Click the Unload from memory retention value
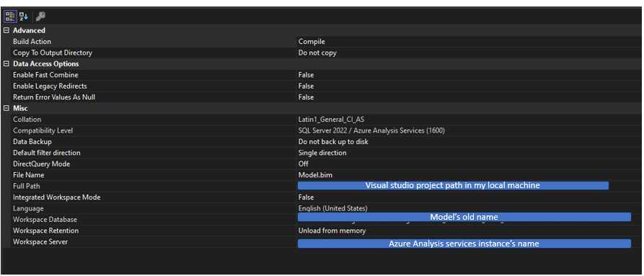Screen dimensions: 644x276 [332, 231]
